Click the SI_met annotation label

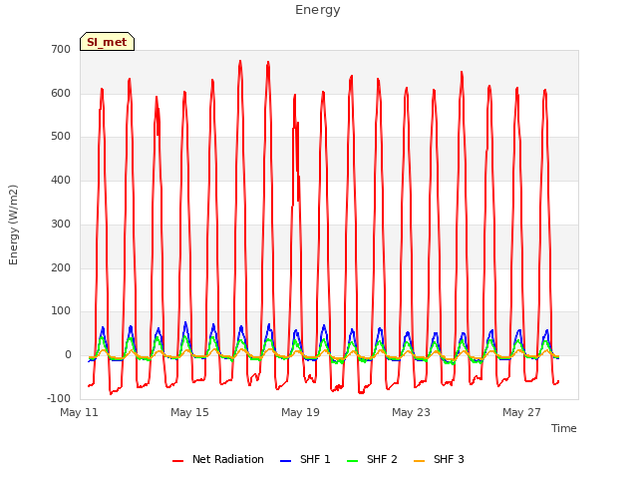[107, 42]
